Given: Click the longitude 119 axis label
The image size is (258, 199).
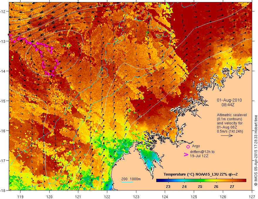Looking at the screenshot, I should pyautogui.click(x=21, y=197).
